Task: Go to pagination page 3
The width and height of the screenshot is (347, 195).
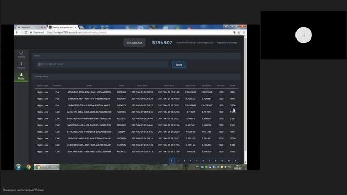Action: [184, 161]
